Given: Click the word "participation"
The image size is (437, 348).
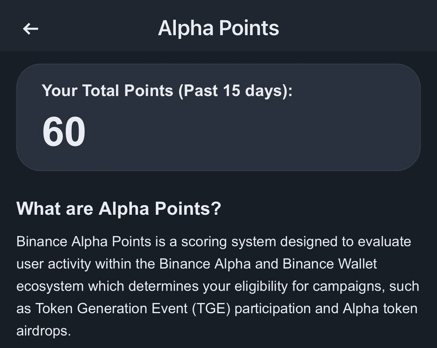Looking at the screenshot, I should [273, 309].
